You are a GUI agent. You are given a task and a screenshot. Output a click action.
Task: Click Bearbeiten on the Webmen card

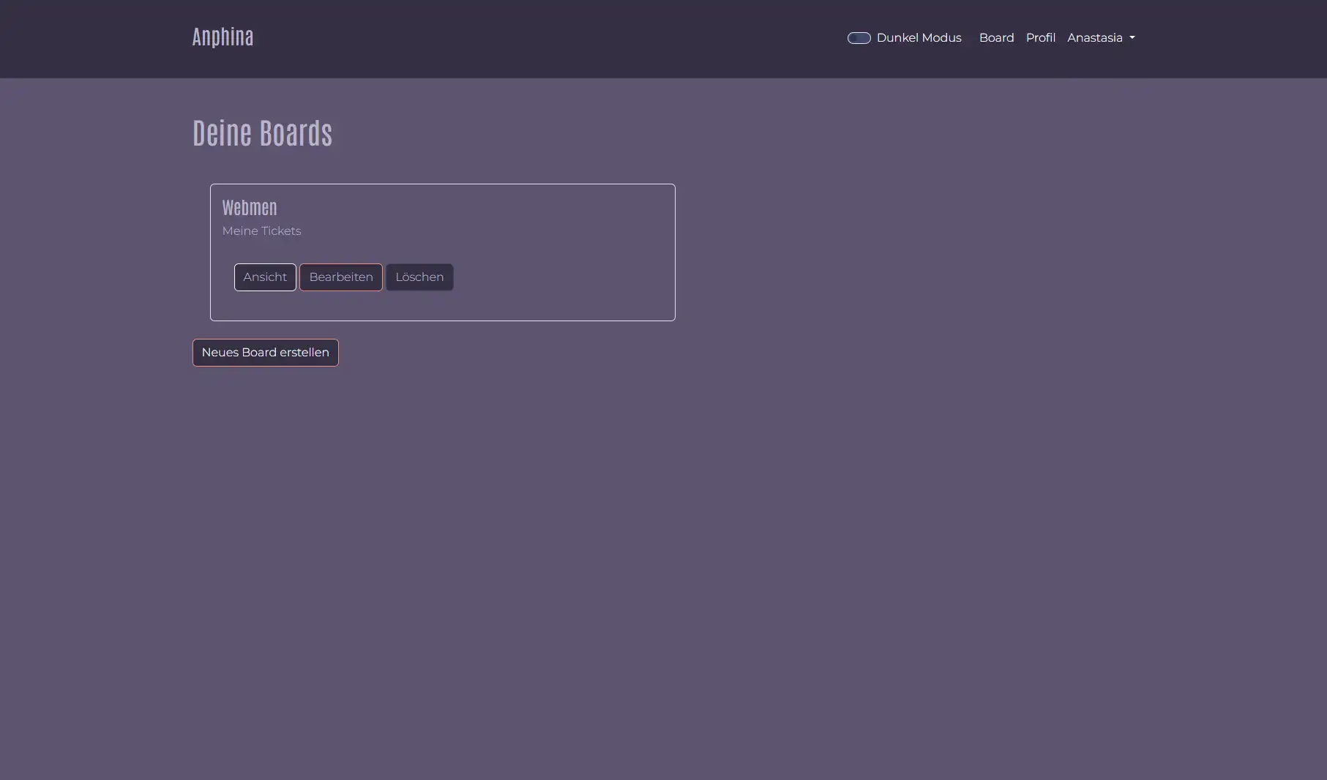340,277
